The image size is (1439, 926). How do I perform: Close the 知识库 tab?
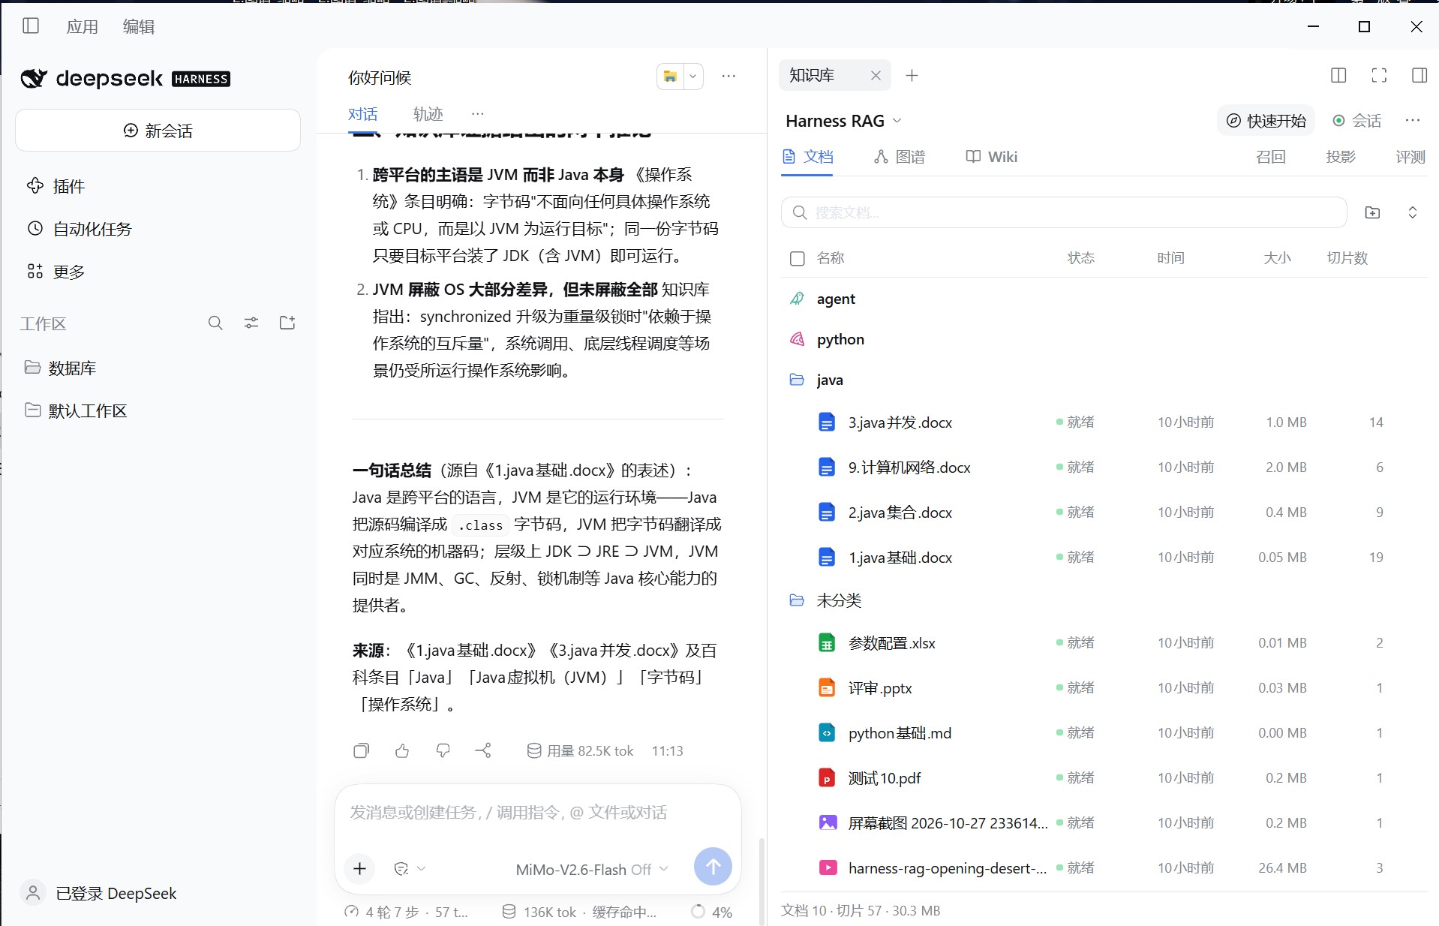(876, 75)
